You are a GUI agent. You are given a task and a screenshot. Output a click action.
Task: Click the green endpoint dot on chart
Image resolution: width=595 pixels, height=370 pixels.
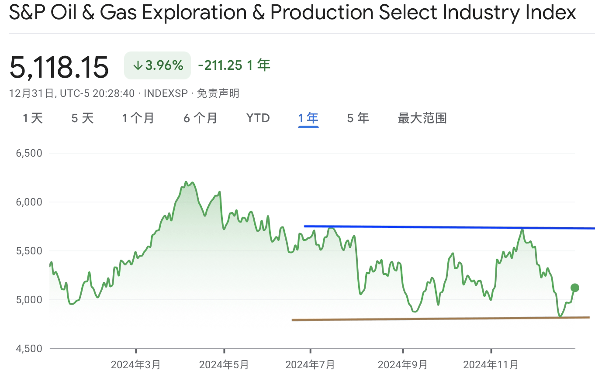point(575,288)
